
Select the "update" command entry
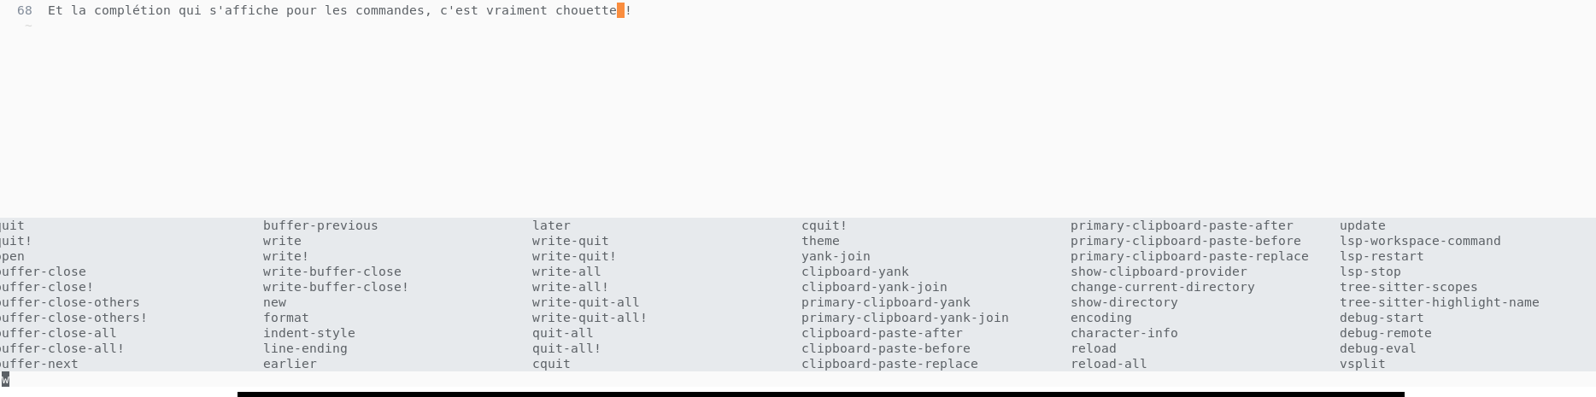(1363, 225)
